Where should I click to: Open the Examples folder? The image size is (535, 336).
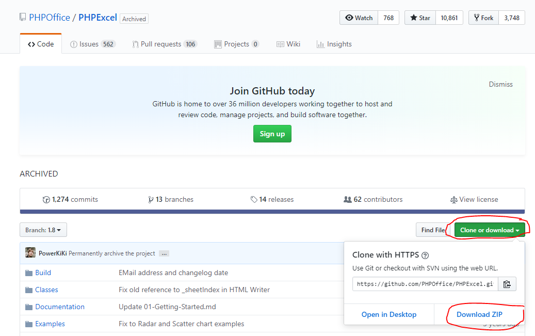tap(50, 324)
